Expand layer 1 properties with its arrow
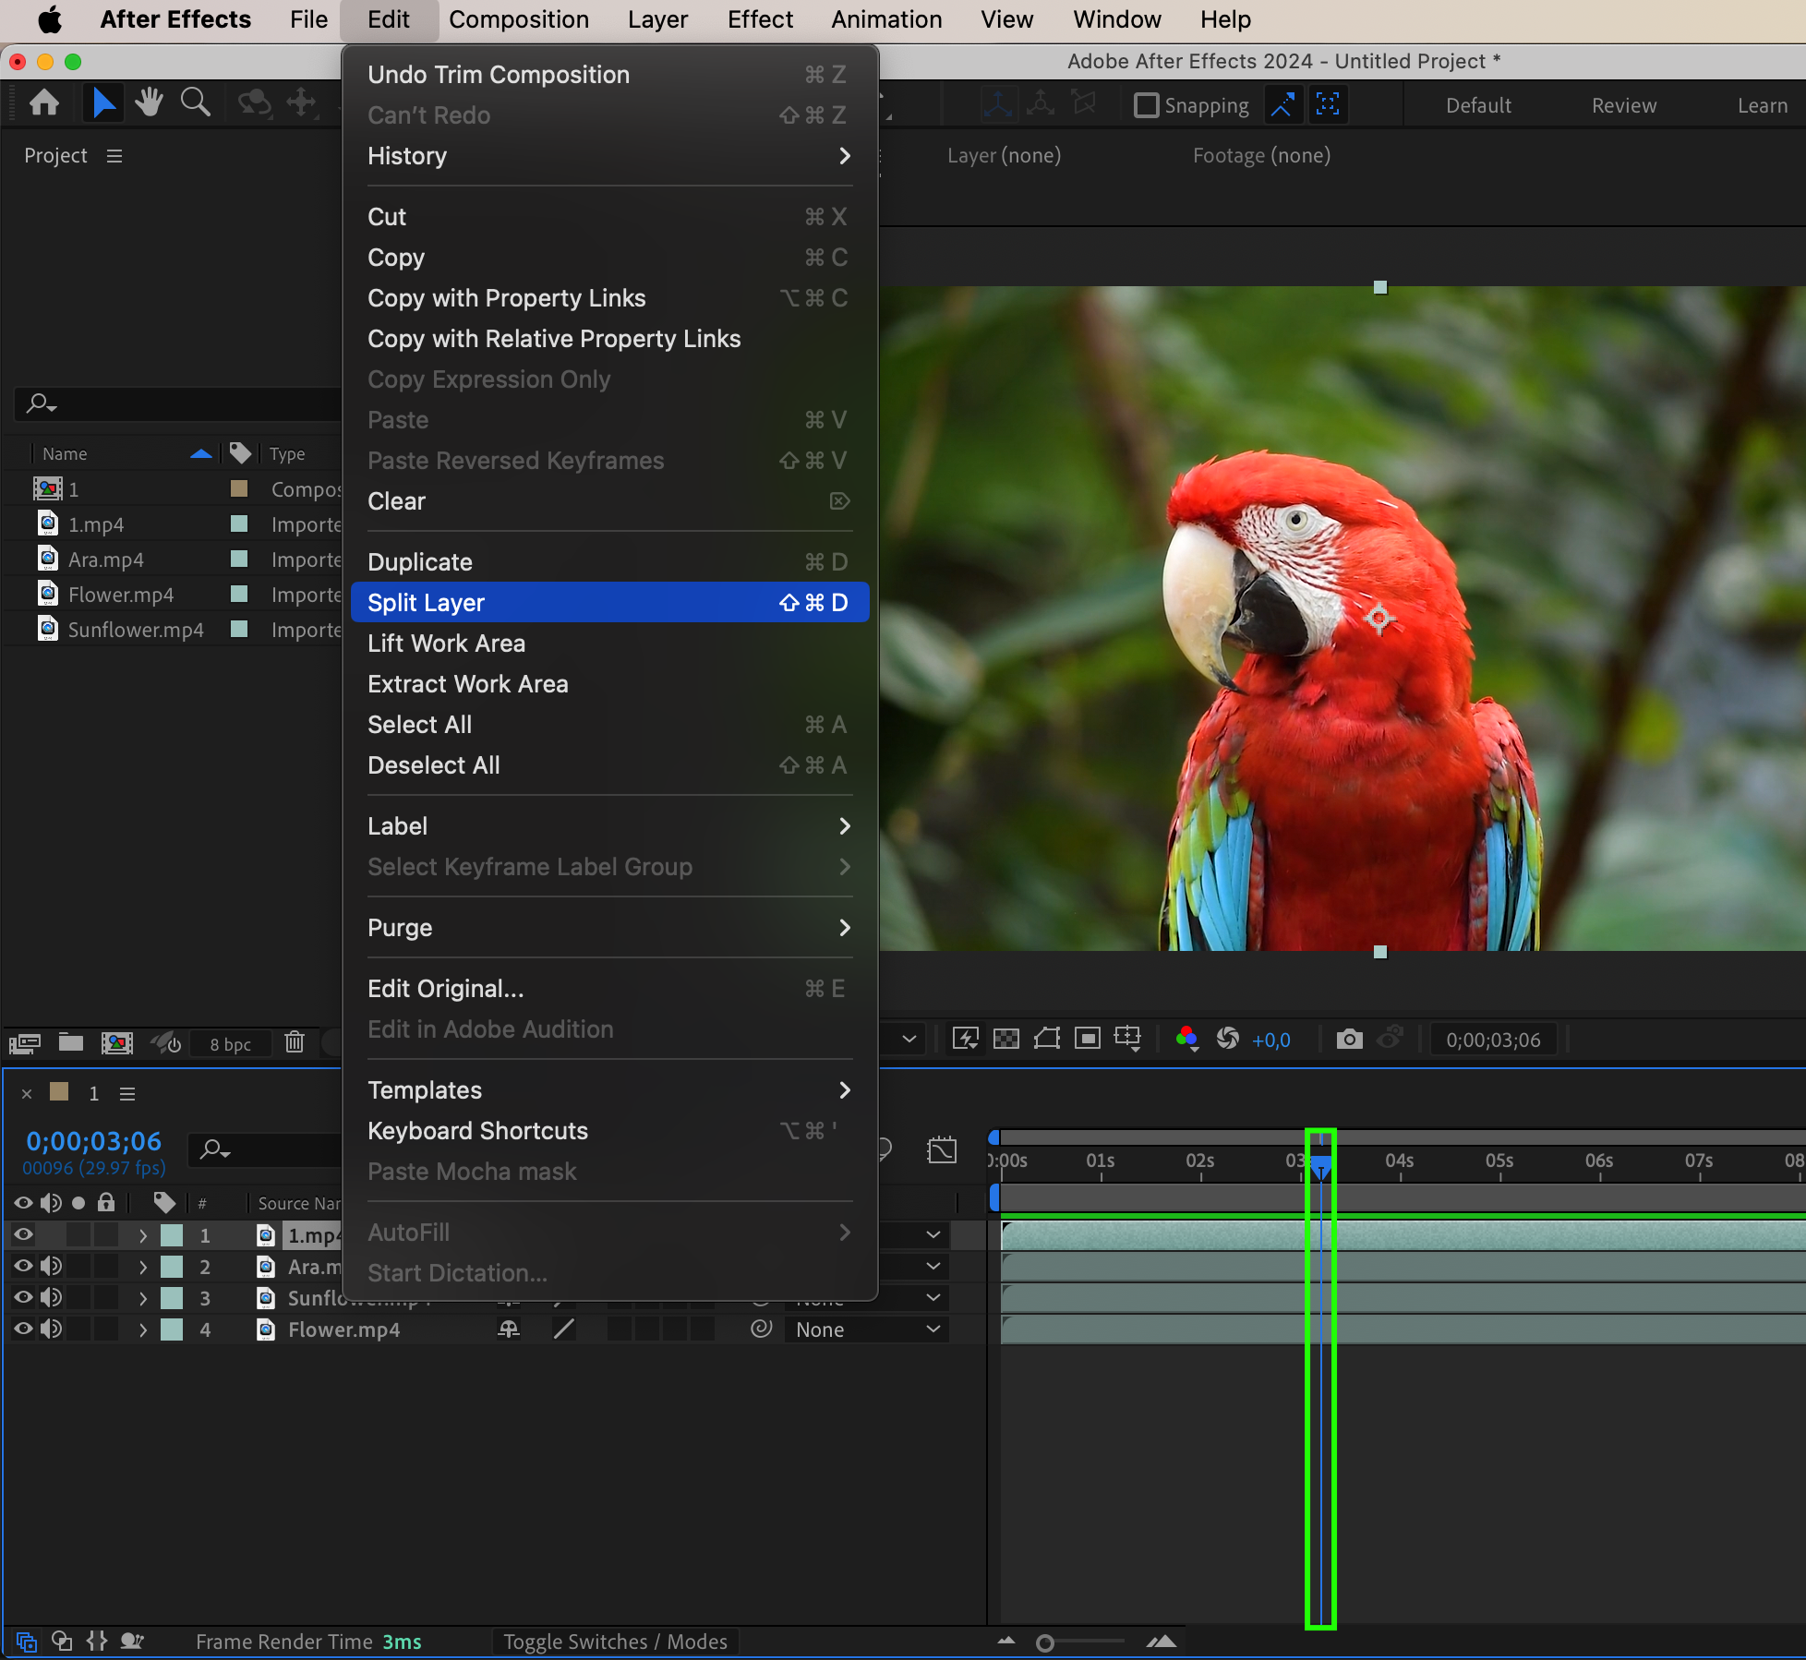This screenshot has width=1806, height=1660. (143, 1235)
